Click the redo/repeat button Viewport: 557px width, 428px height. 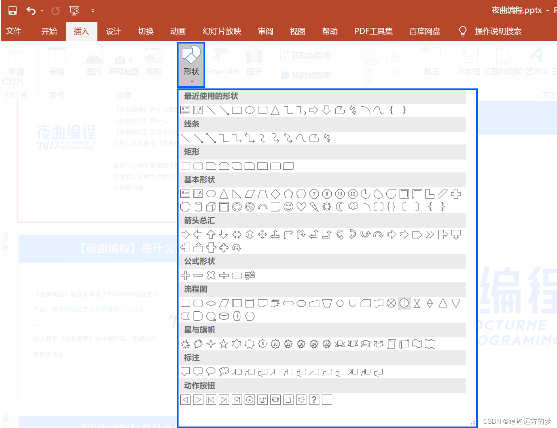click(55, 11)
